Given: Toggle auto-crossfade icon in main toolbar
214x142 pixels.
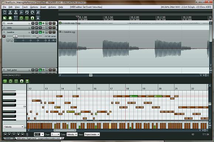Looking at the screenshot, I should [5, 18].
